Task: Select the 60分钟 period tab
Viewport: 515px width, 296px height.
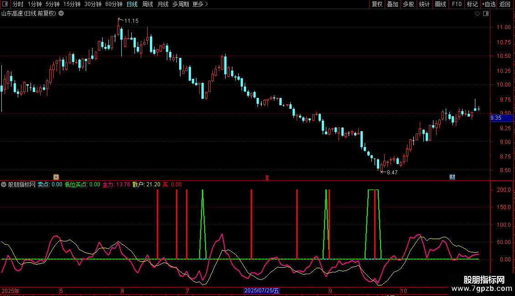Action: [x=113, y=4]
